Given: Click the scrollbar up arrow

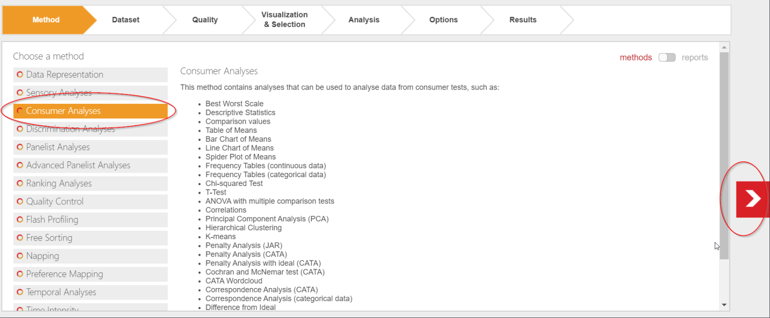Looking at the screenshot, I should tap(724, 47).
